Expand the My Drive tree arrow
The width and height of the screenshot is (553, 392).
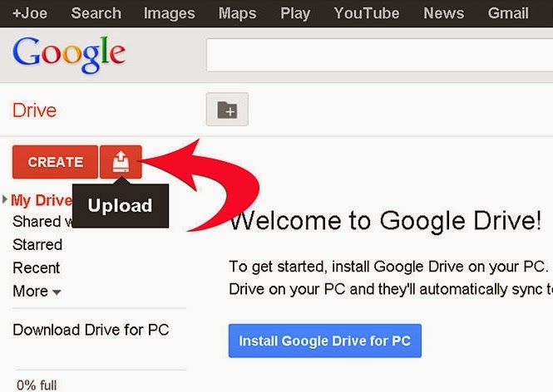[5, 199]
